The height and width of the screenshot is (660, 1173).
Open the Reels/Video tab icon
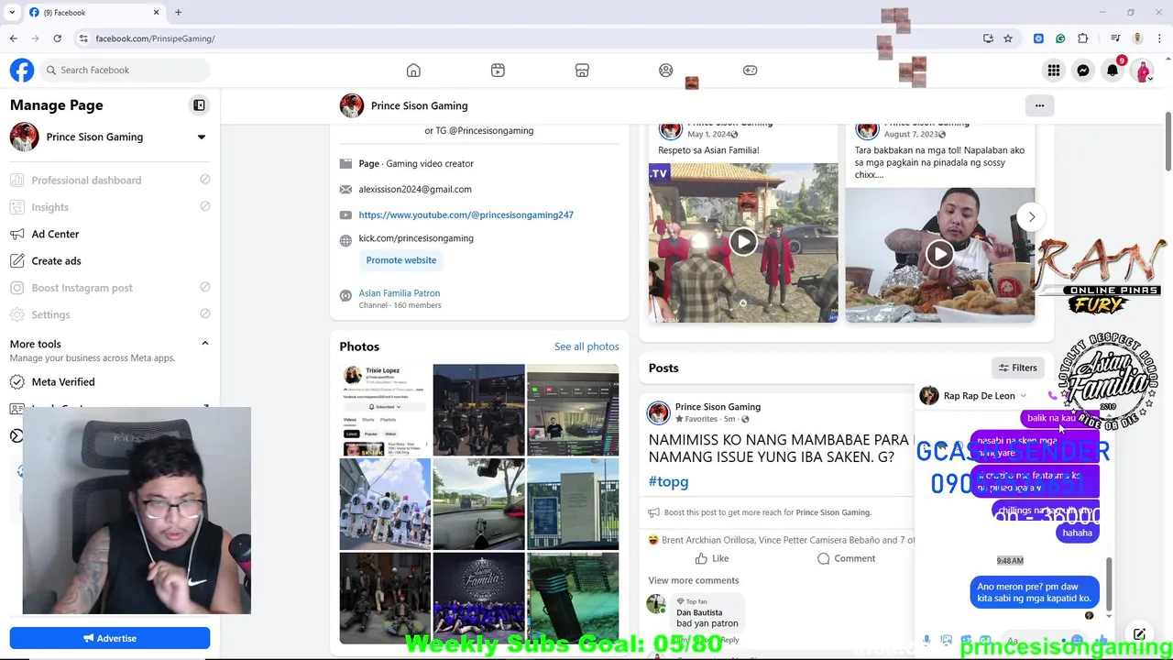pos(498,71)
